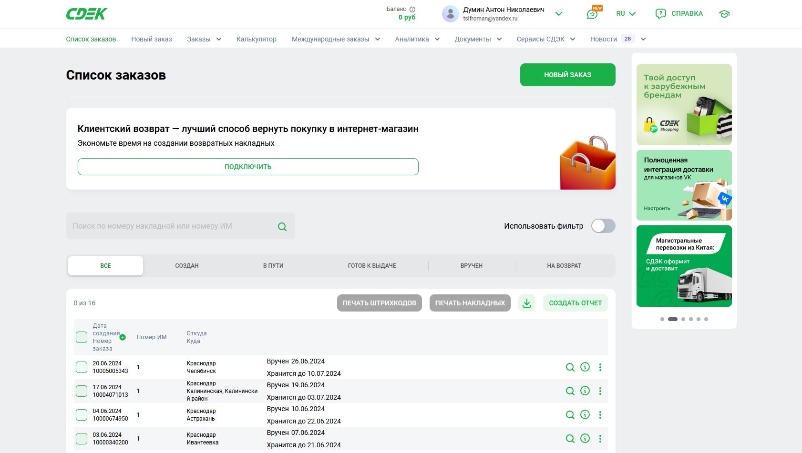
Task: Open info icon for order 10000340200
Action: point(585,438)
